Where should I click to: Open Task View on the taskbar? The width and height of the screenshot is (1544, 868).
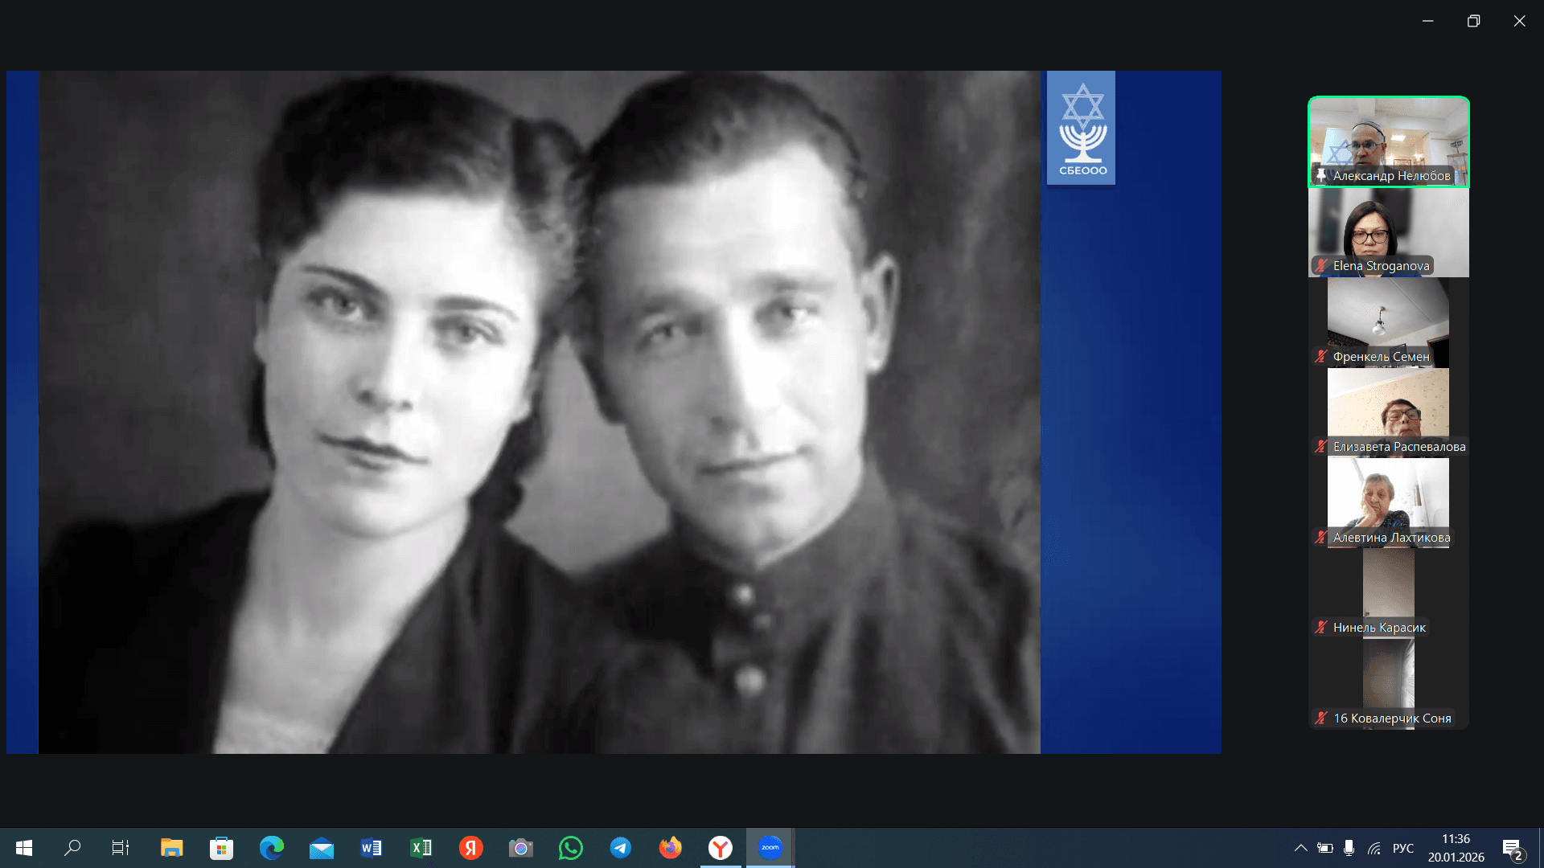121,848
